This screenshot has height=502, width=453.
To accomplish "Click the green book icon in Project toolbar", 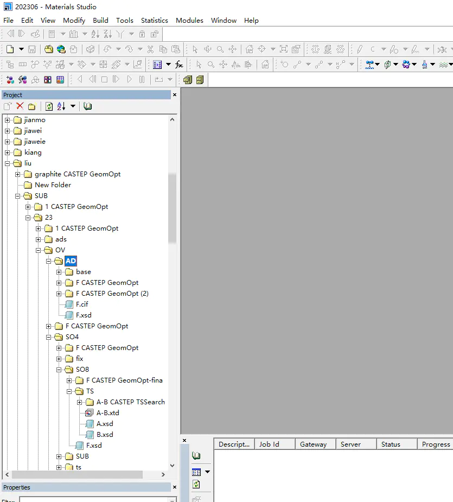I will tap(88, 106).
